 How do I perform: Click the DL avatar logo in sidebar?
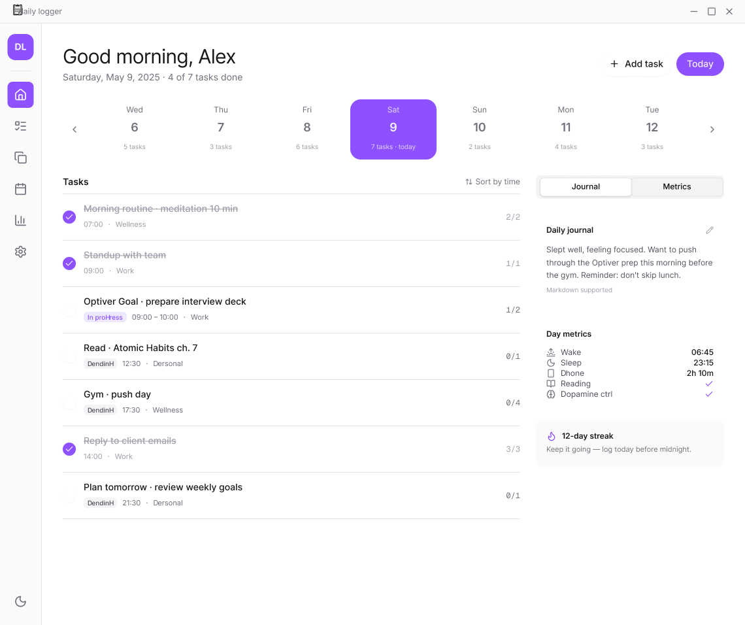tap(20, 47)
